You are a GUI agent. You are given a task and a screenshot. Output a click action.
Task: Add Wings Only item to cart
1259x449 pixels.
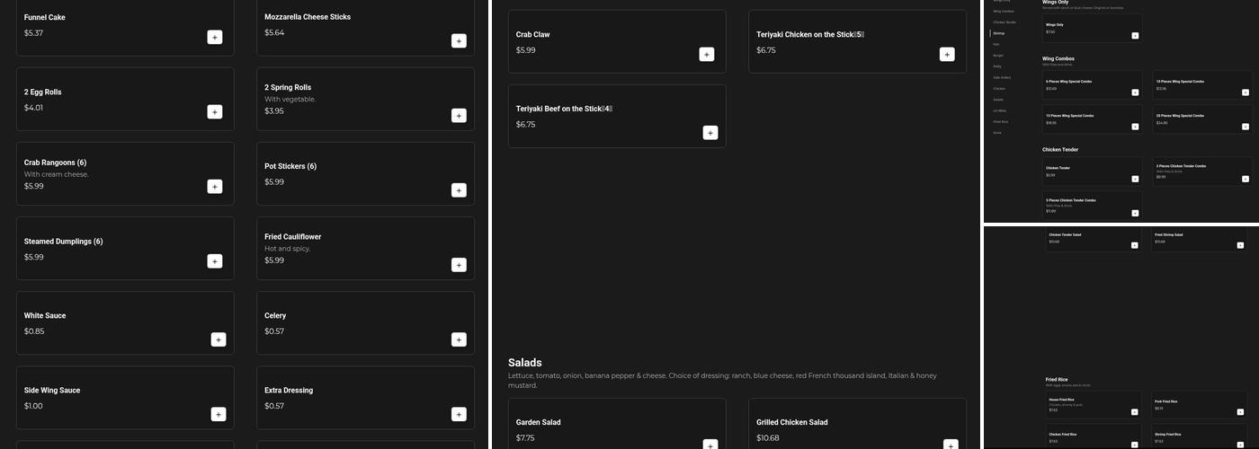[x=1135, y=36]
